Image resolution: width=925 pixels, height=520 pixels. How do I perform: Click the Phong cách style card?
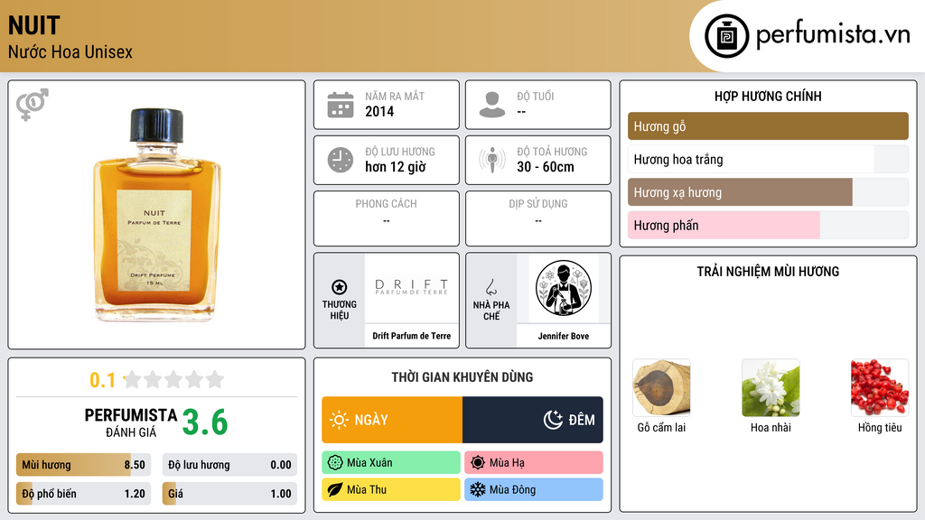point(387,218)
